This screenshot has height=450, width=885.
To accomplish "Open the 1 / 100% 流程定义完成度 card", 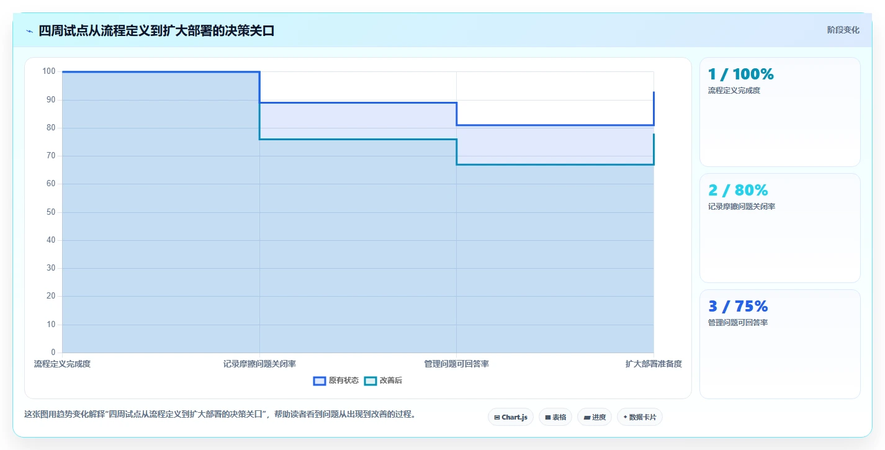I will pyautogui.click(x=780, y=112).
